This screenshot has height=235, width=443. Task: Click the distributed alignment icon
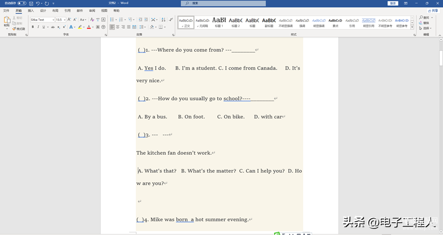(134, 27)
